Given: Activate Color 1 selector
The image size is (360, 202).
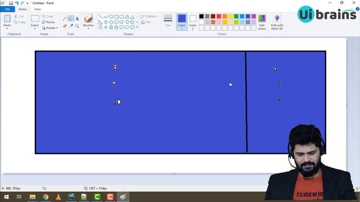Looking at the screenshot, I should [182, 22].
